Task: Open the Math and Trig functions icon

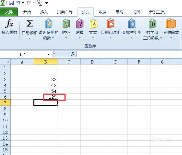Action: (x=152, y=24)
